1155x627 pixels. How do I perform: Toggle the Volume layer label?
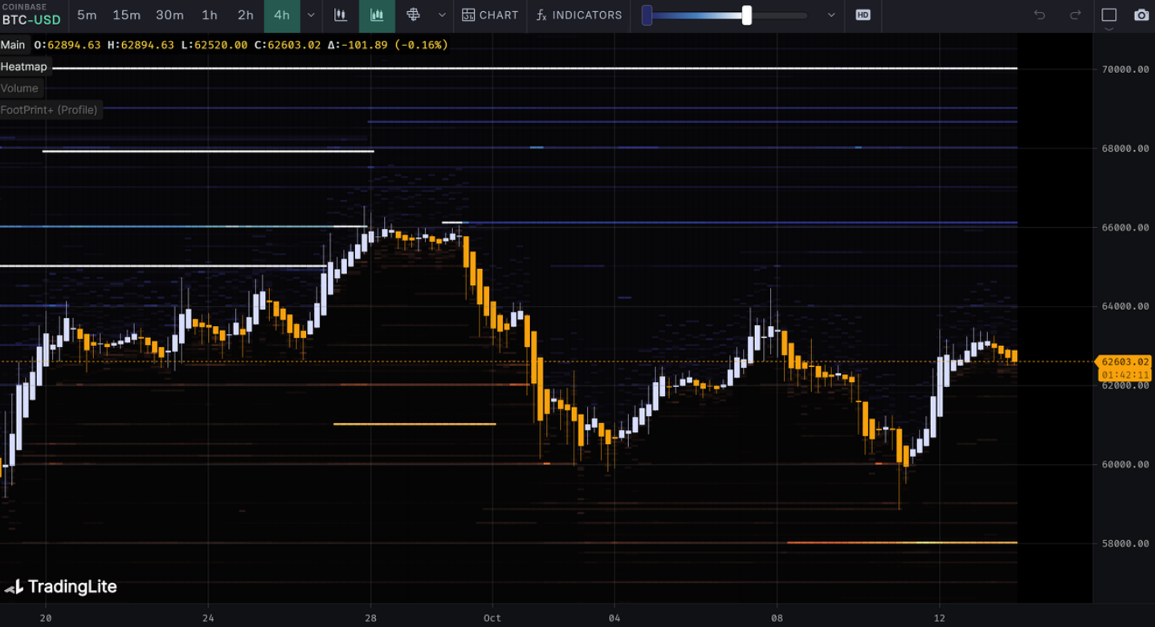pyautogui.click(x=20, y=88)
